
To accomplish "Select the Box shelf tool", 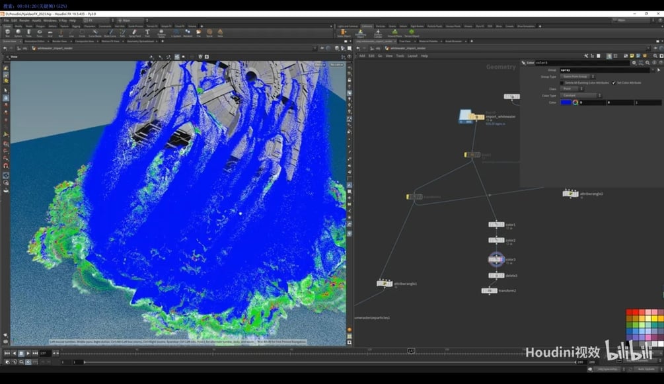I will pos(7,32).
